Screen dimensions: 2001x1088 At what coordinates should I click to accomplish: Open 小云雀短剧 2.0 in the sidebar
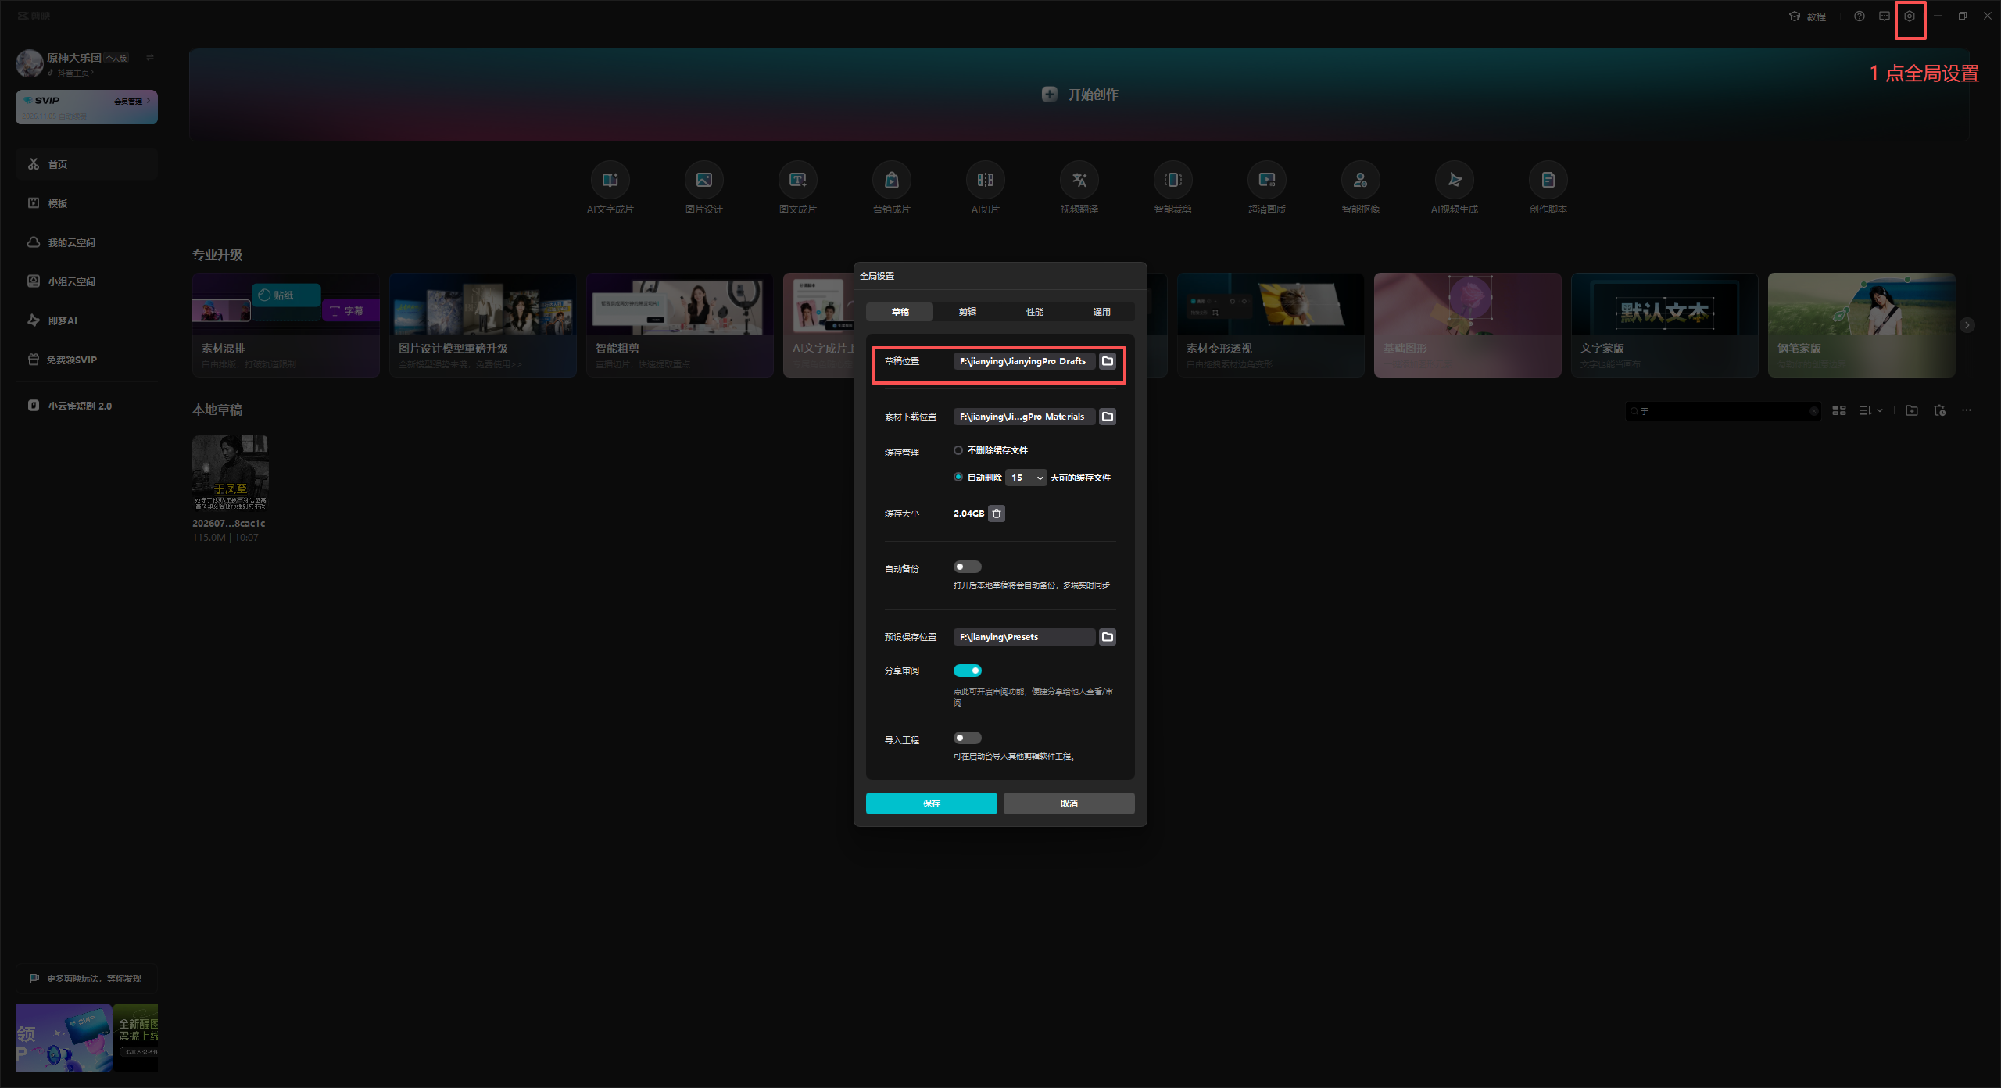[x=87, y=406]
